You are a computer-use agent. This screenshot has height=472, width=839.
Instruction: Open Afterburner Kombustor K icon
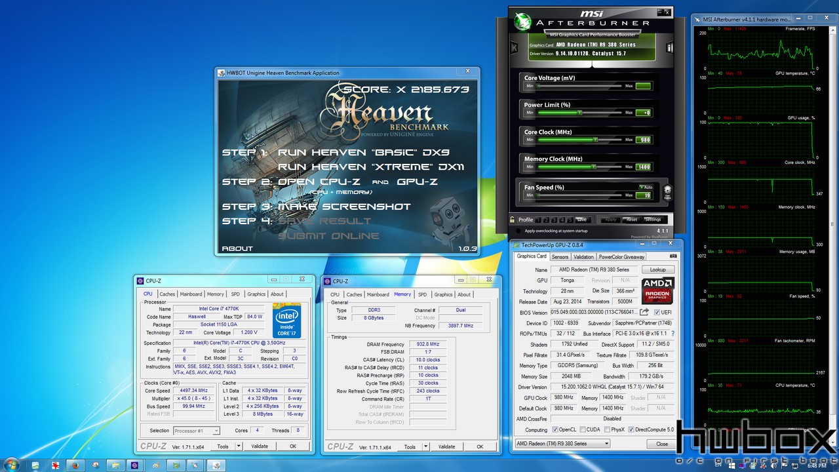[514, 47]
